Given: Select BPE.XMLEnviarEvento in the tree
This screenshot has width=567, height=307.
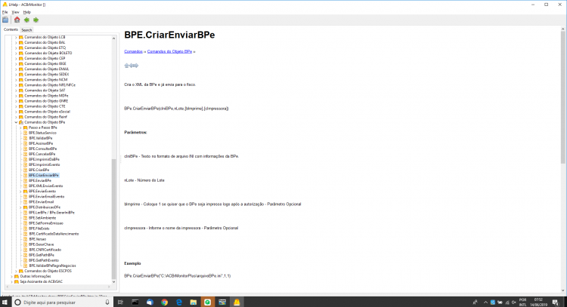Looking at the screenshot, I should (x=45, y=186).
